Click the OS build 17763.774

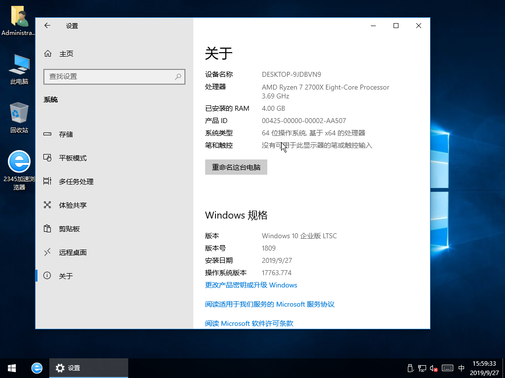click(x=276, y=273)
